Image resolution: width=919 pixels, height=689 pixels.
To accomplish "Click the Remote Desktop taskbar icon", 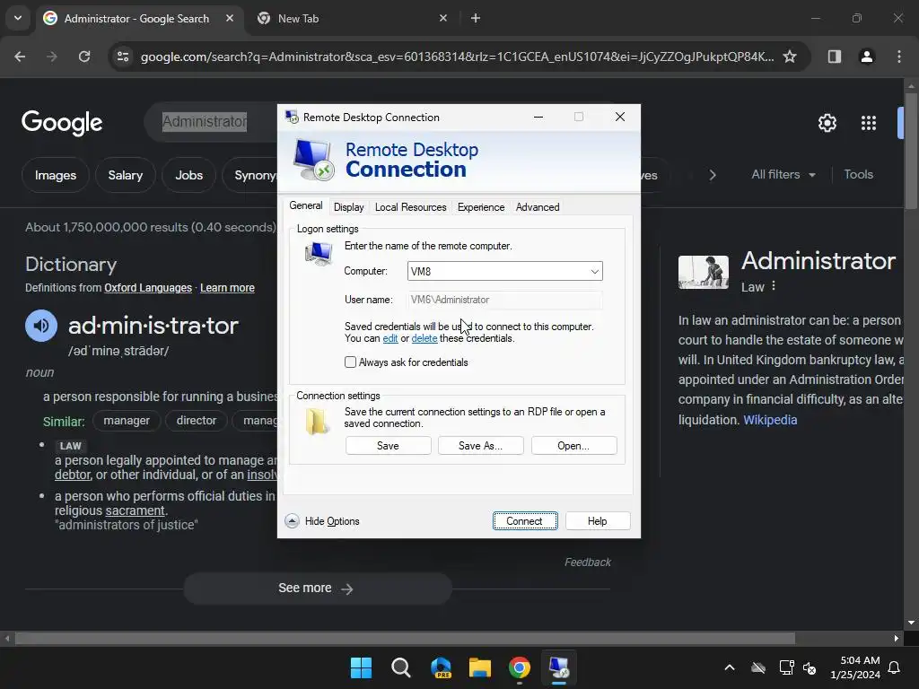I will (x=558, y=667).
